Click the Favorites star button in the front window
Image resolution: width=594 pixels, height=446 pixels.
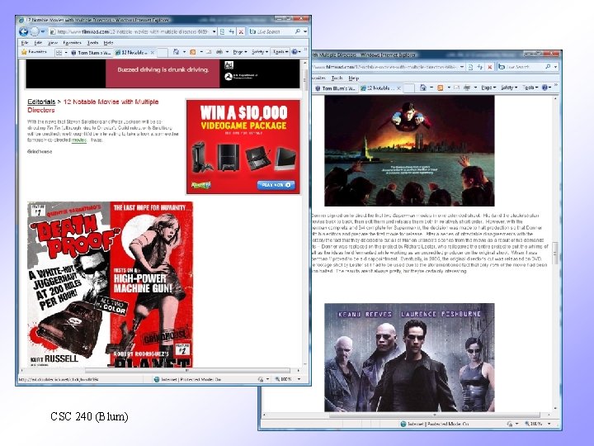[34, 52]
